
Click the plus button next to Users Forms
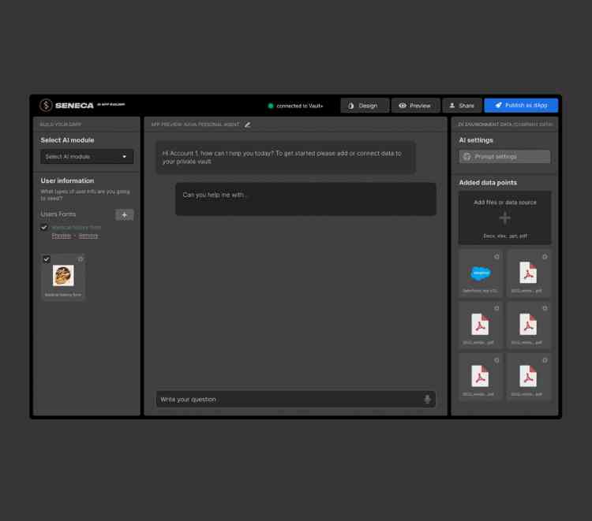124,214
